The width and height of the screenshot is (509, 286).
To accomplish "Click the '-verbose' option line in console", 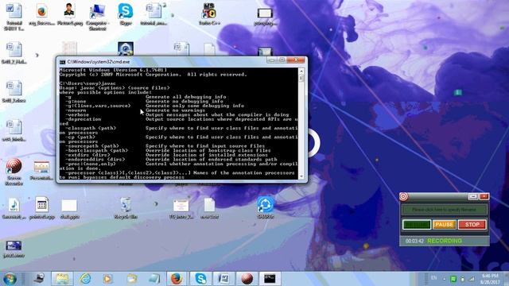I will (x=177, y=114).
